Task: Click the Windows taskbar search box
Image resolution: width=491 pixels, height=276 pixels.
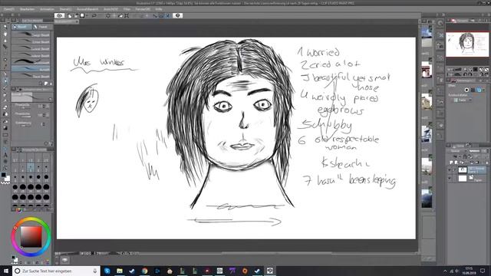Action: click(56, 271)
